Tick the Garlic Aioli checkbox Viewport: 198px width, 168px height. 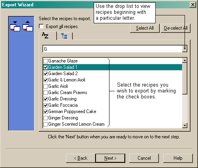coord(45,86)
